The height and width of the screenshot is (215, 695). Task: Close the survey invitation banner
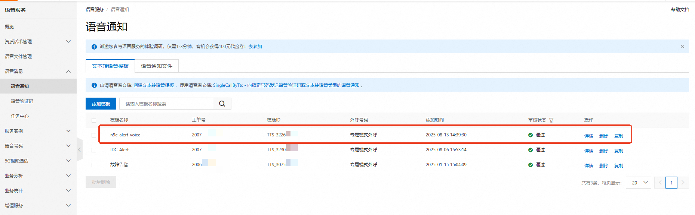pyautogui.click(x=682, y=47)
